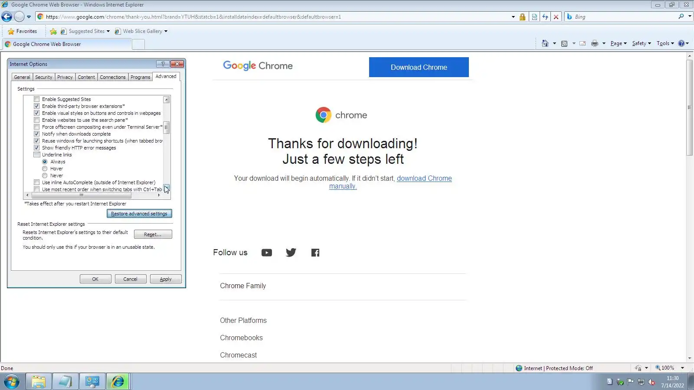The image size is (694, 390).
Task: Switch to the Security tab
Action: click(x=44, y=77)
